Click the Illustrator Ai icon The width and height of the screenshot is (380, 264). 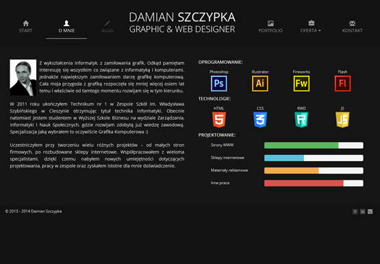260,84
